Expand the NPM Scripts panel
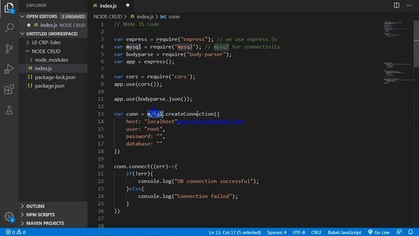 pyautogui.click(x=54, y=214)
